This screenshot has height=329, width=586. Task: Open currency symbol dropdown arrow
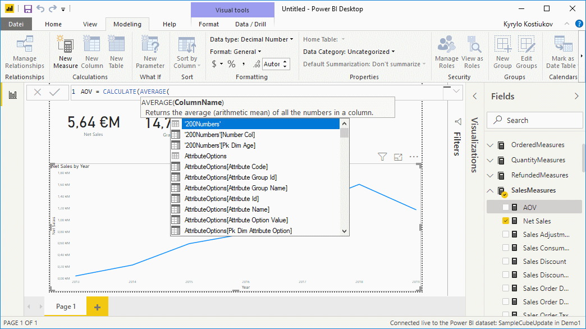click(221, 64)
